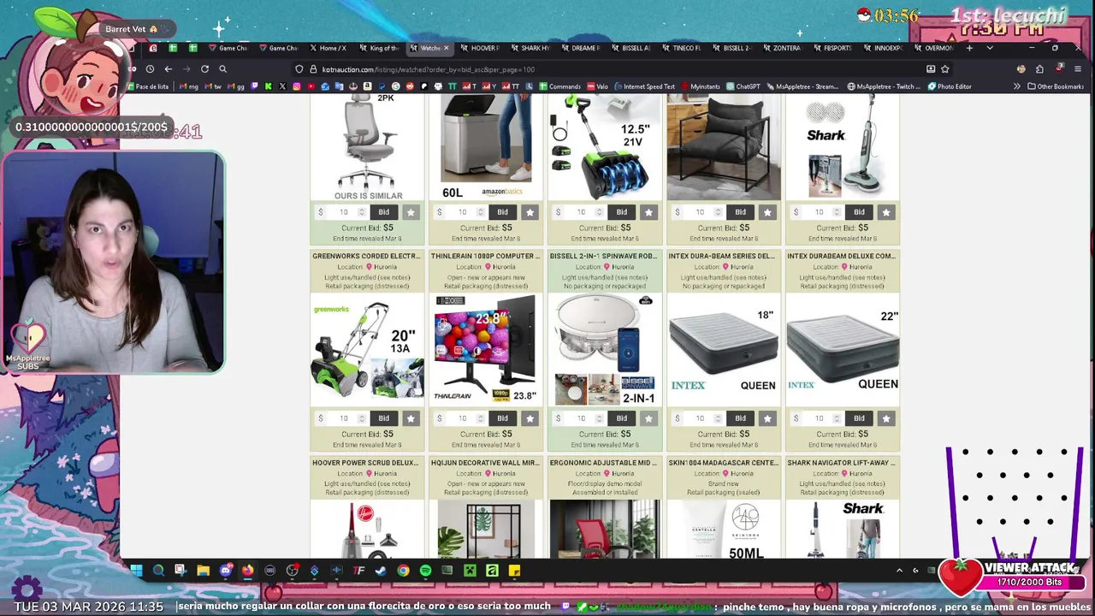Open Minecraft creeper icon in taskbar
This screenshot has height=616, width=1095.
click(470, 571)
